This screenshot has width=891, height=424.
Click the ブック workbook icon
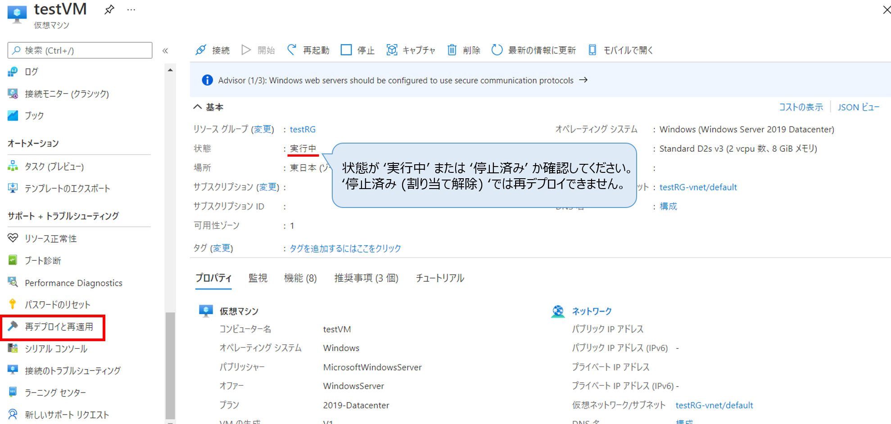click(x=13, y=116)
